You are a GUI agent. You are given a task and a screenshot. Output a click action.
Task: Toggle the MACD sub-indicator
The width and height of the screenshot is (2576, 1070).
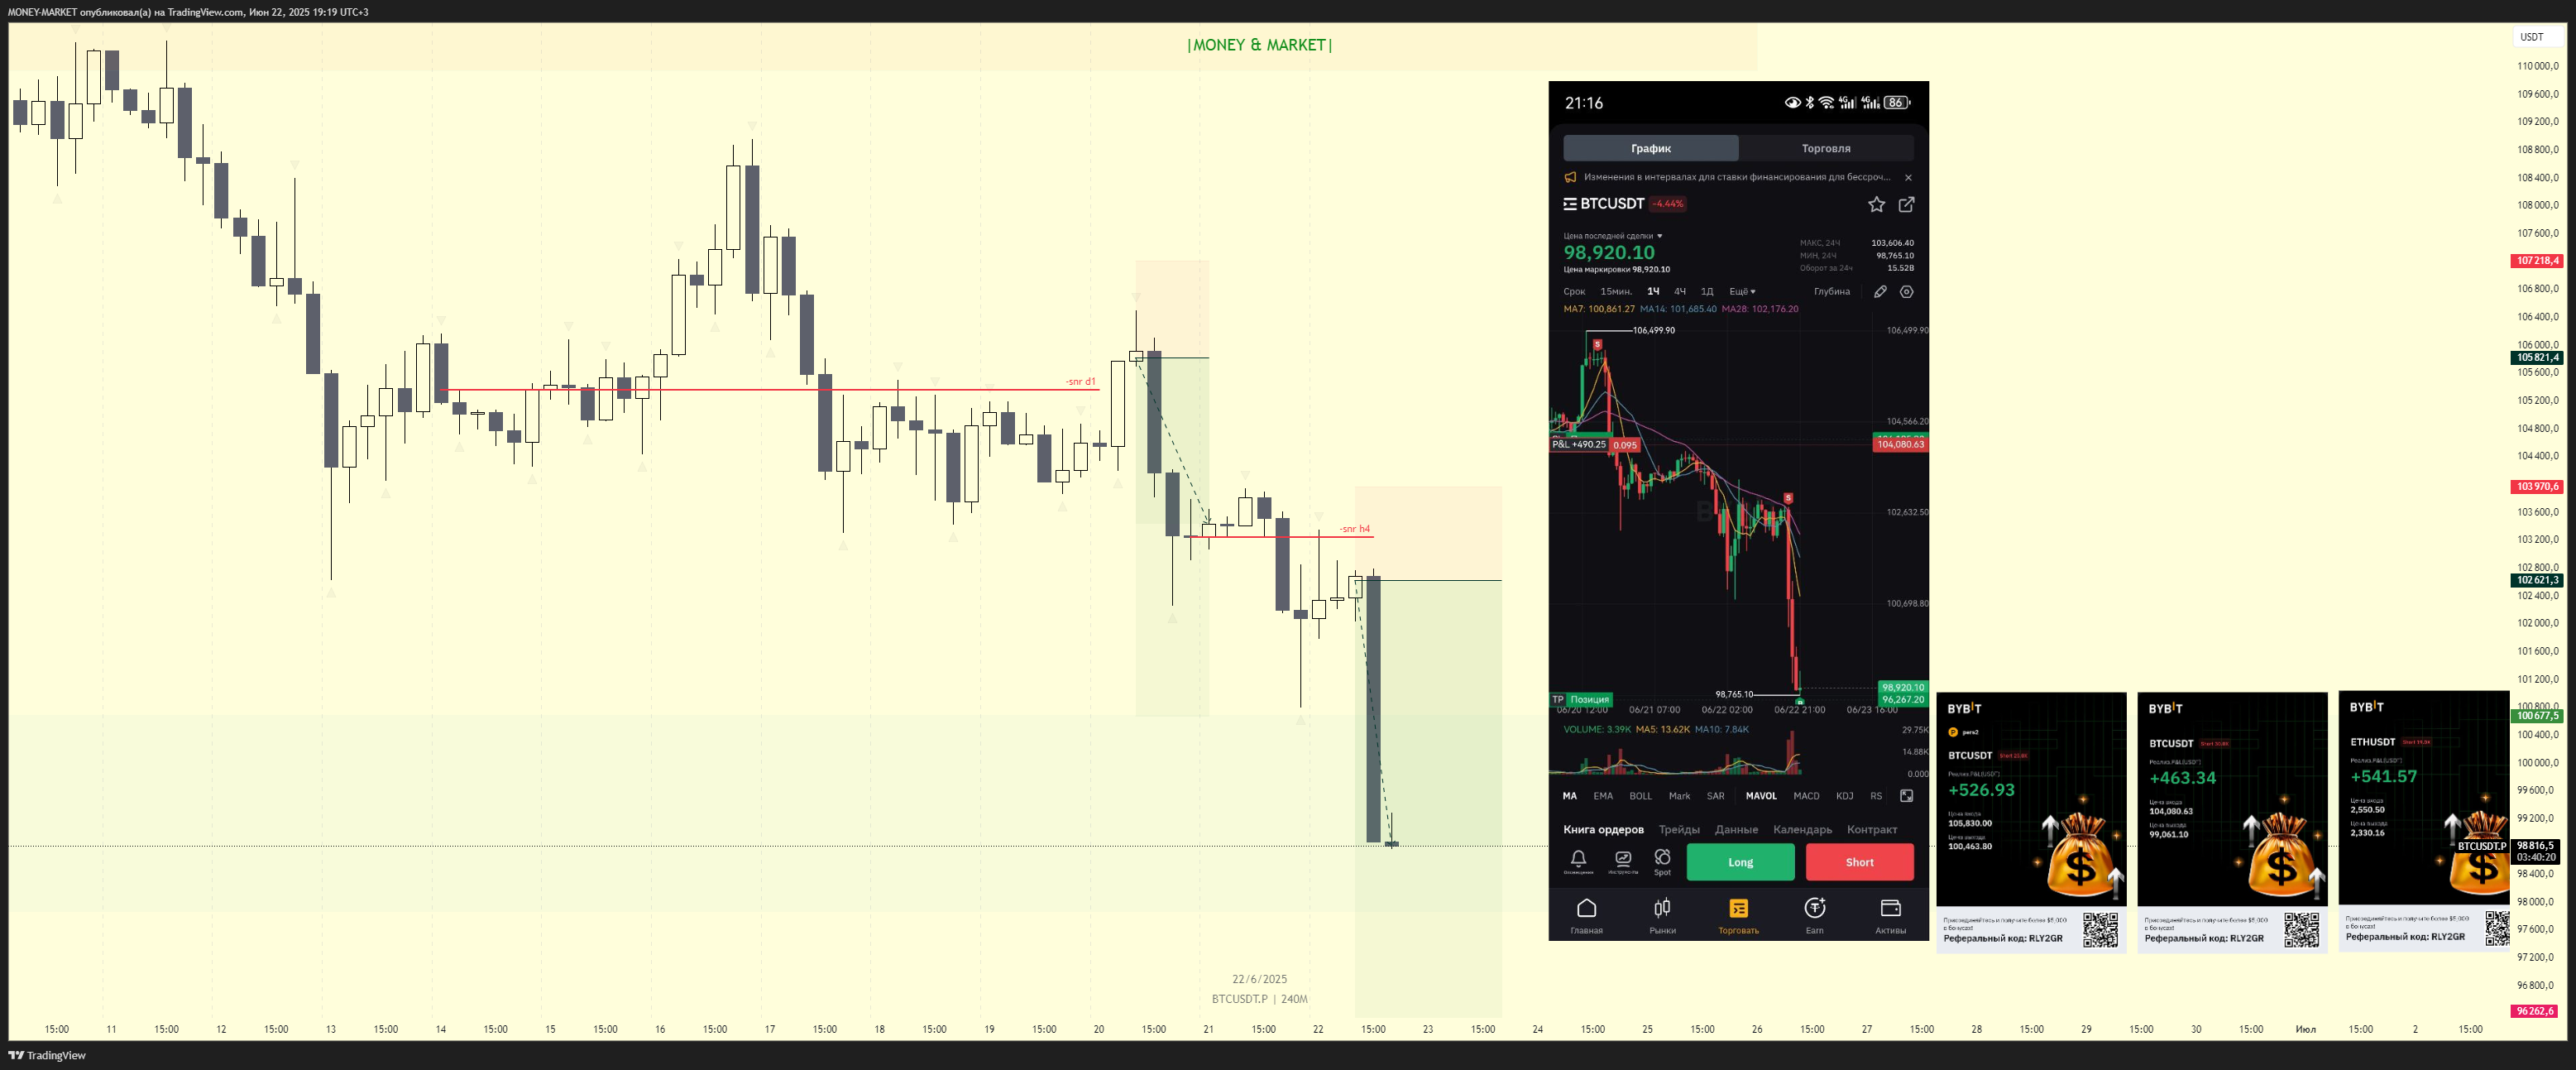(x=1806, y=796)
